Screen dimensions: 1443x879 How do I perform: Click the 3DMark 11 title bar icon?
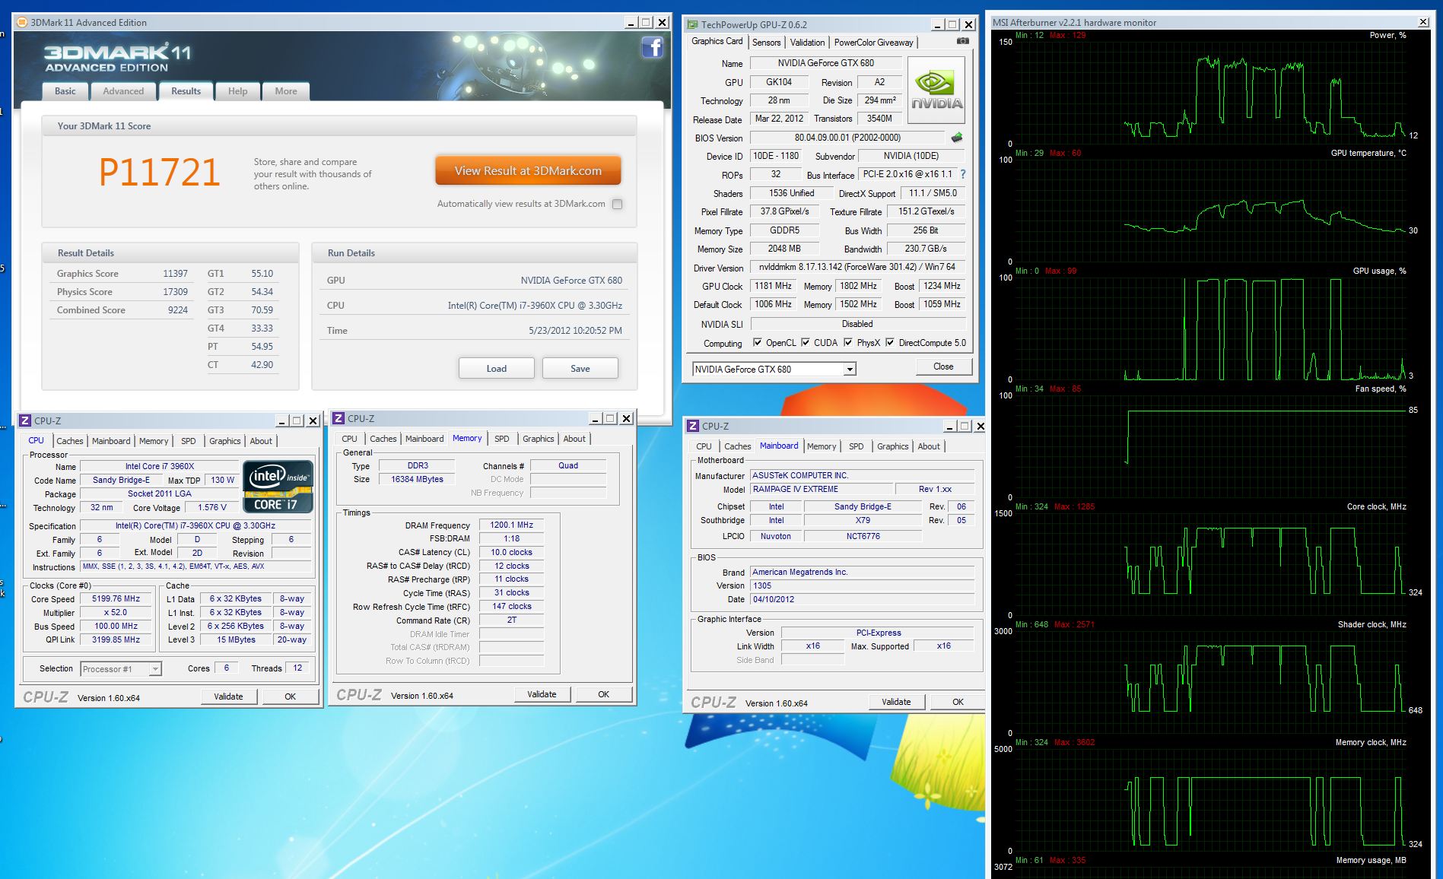pyautogui.click(x=22, y=22)
